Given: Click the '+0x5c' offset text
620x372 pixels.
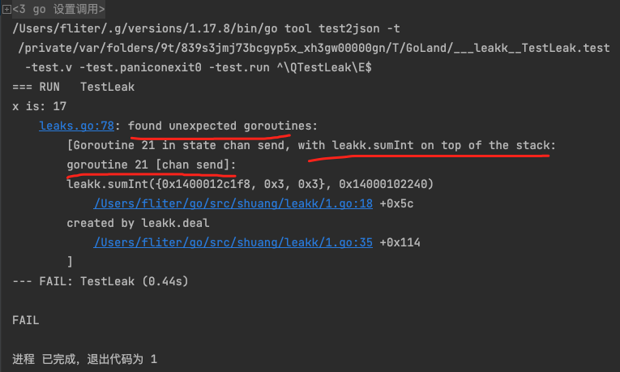Looking at the screenshot, I should pyautogui.click(x=396, y=203).
